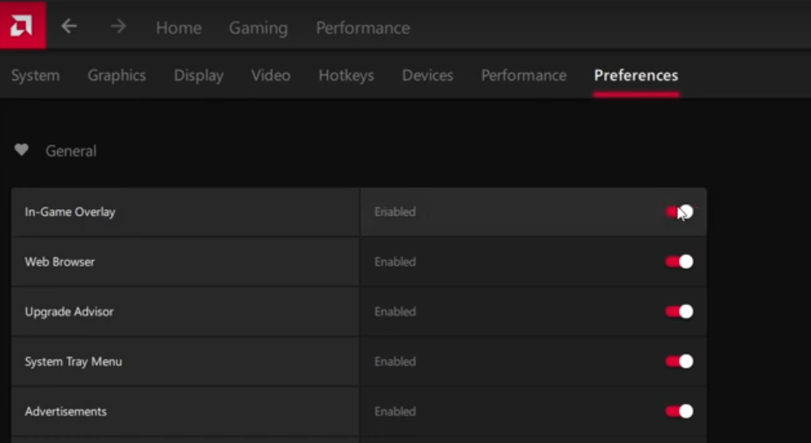Go back with the left arrow
811x443 pixels.
point(69,27)
